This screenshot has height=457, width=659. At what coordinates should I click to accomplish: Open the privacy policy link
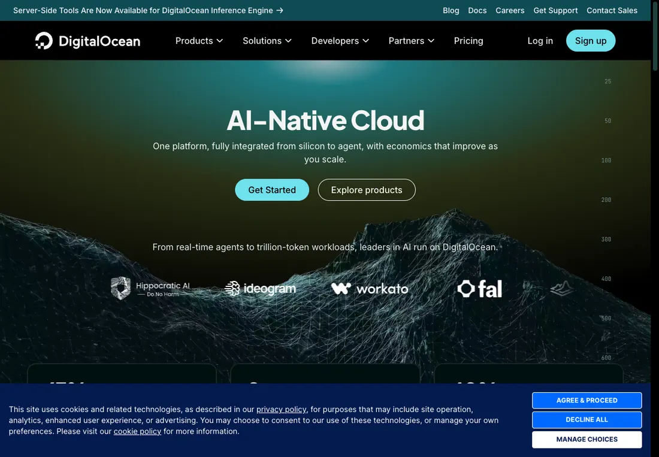(281, 409)
